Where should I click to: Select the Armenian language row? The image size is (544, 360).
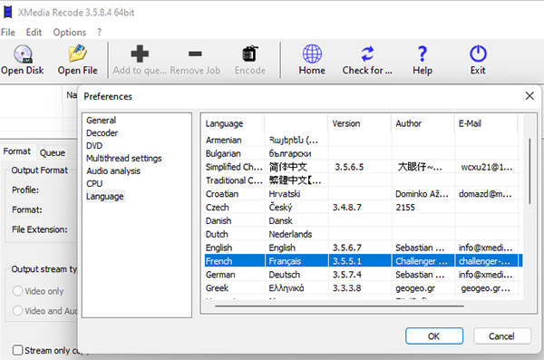[364, 140]
